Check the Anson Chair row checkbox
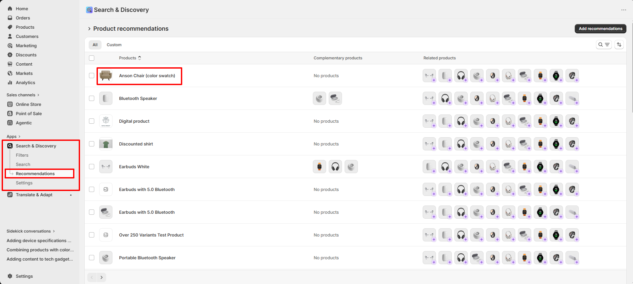This screenshot has width=633, height=284. pyautogui.click(x=92, y=76)
